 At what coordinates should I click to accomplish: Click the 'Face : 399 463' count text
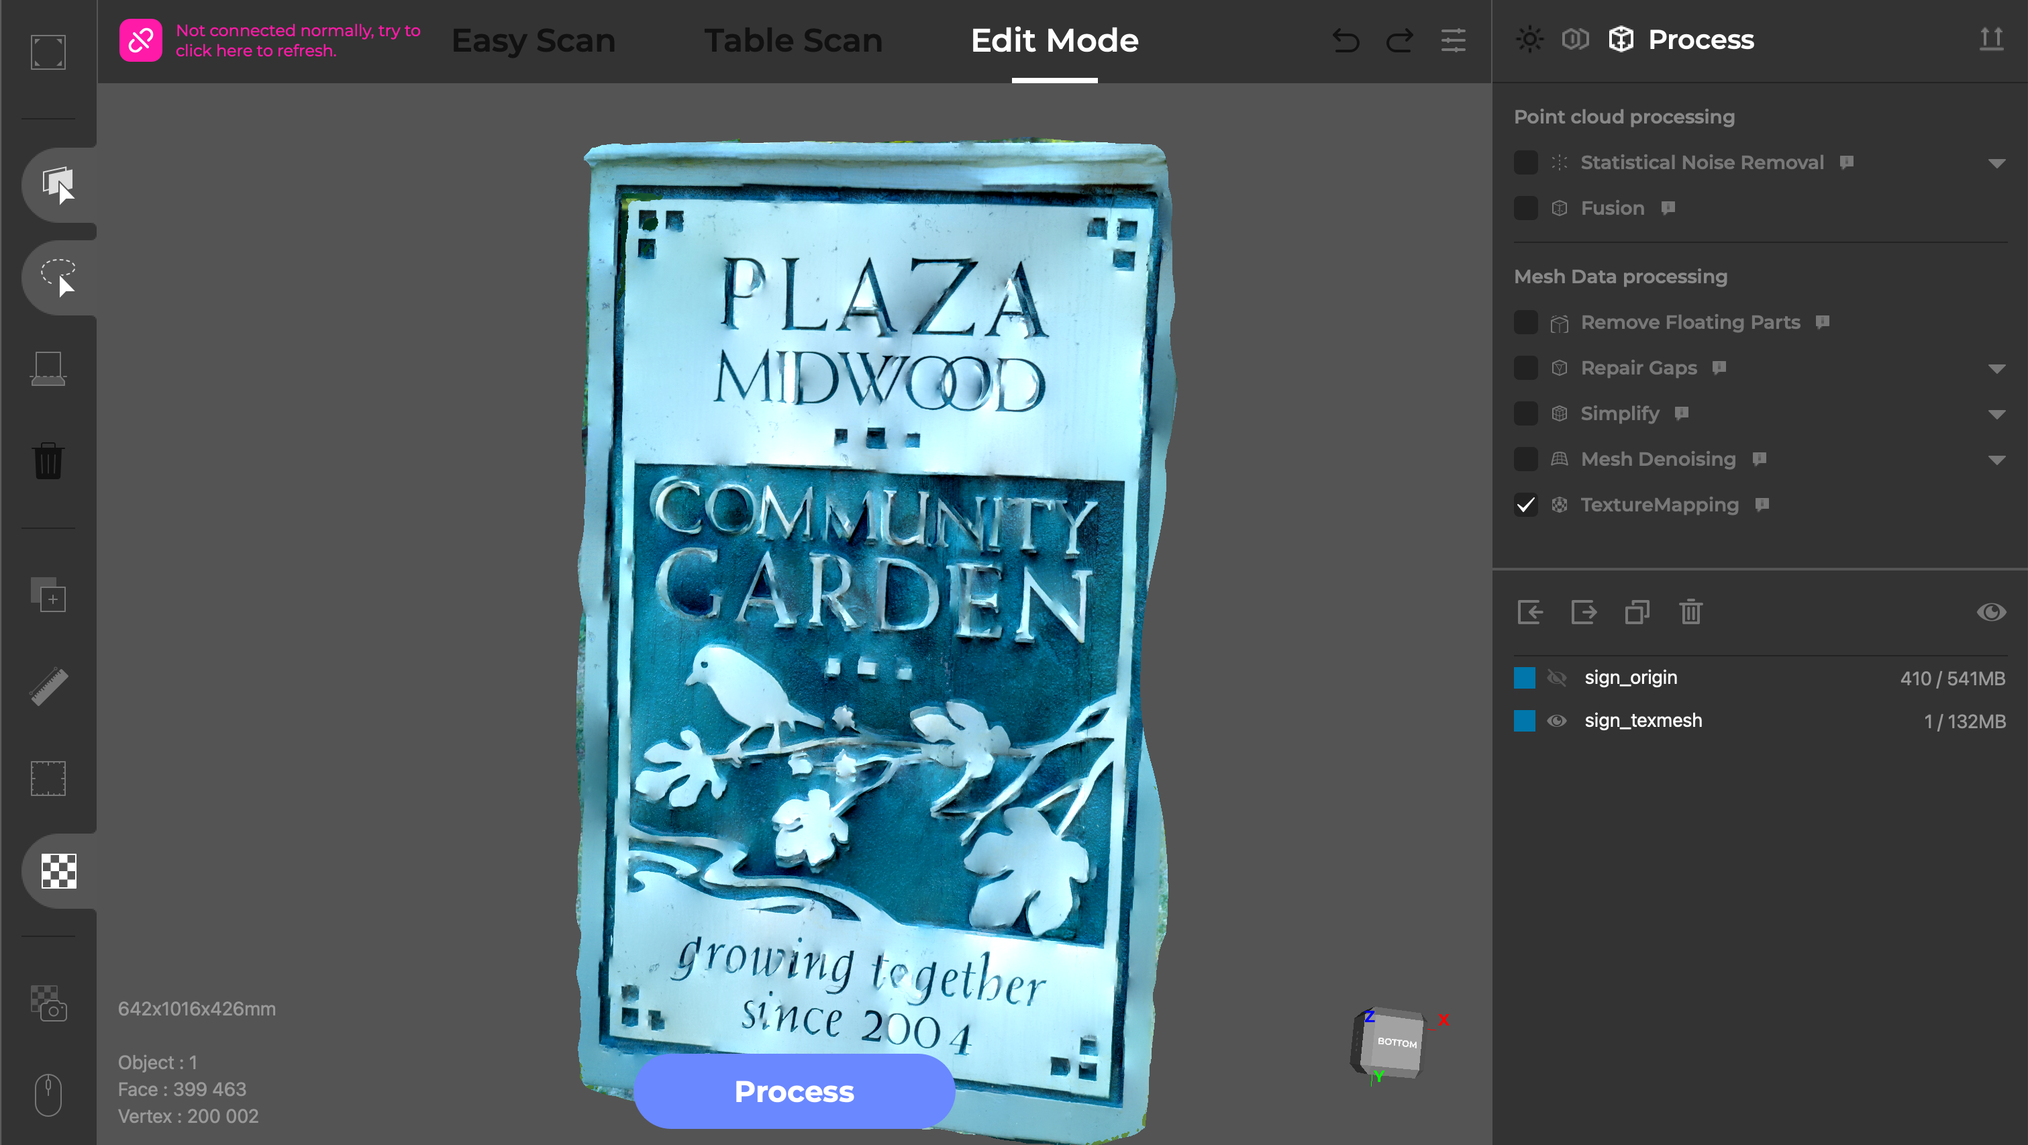182,1089
